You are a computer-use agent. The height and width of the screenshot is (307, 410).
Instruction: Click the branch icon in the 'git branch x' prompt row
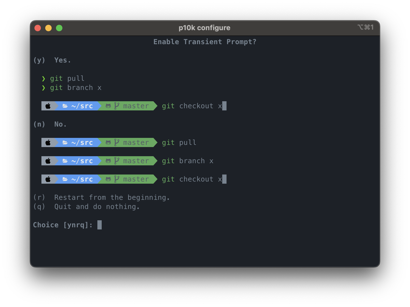coord(116,161)
